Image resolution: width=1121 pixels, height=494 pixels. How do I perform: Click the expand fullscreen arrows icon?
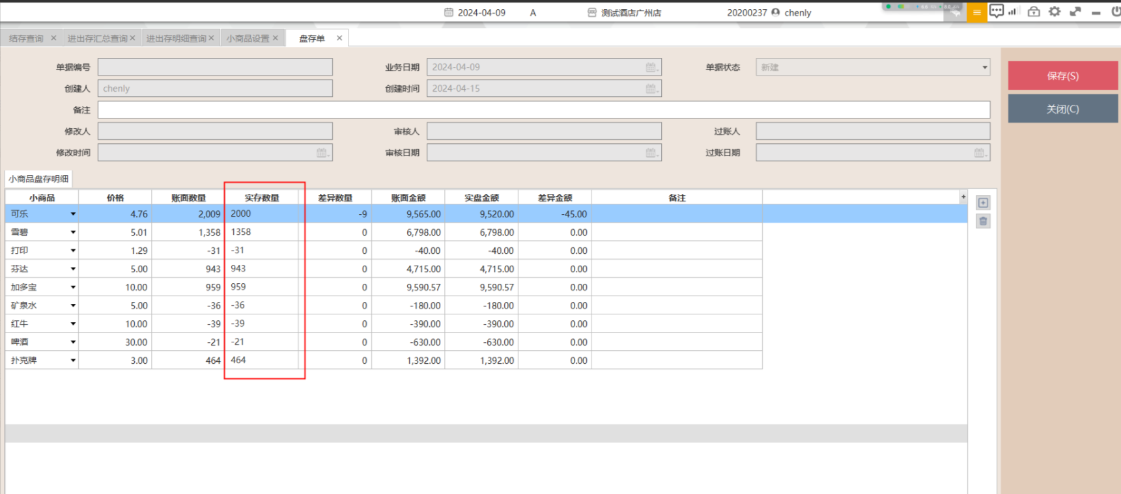1075,12
